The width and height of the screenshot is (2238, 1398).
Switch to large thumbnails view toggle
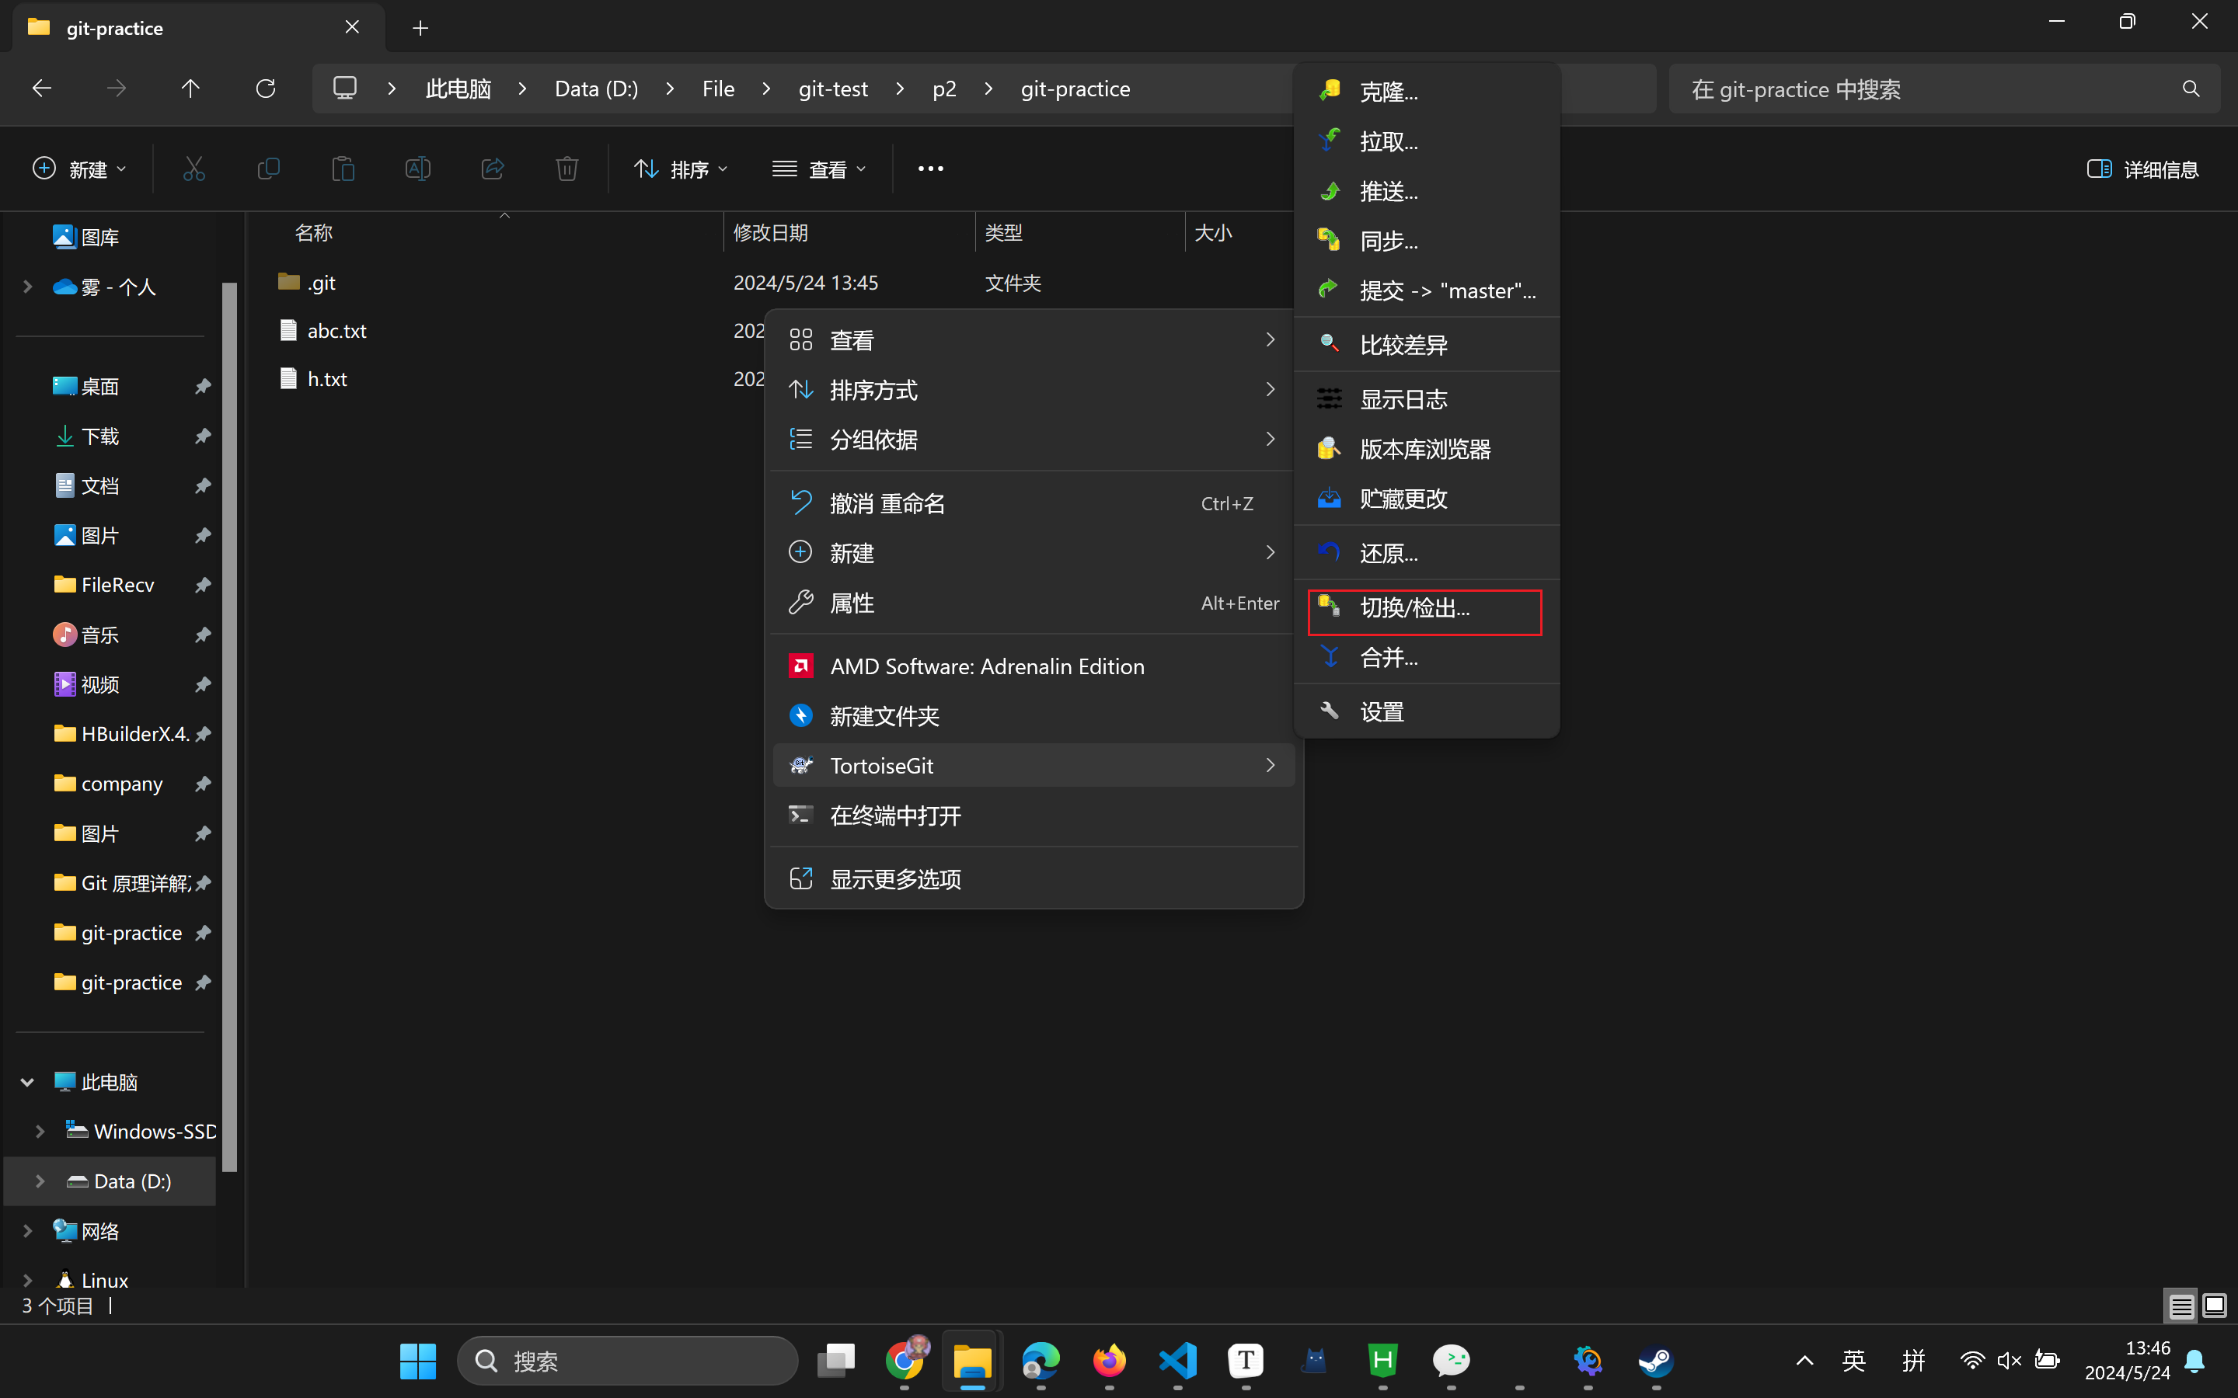point(2215,1306)
